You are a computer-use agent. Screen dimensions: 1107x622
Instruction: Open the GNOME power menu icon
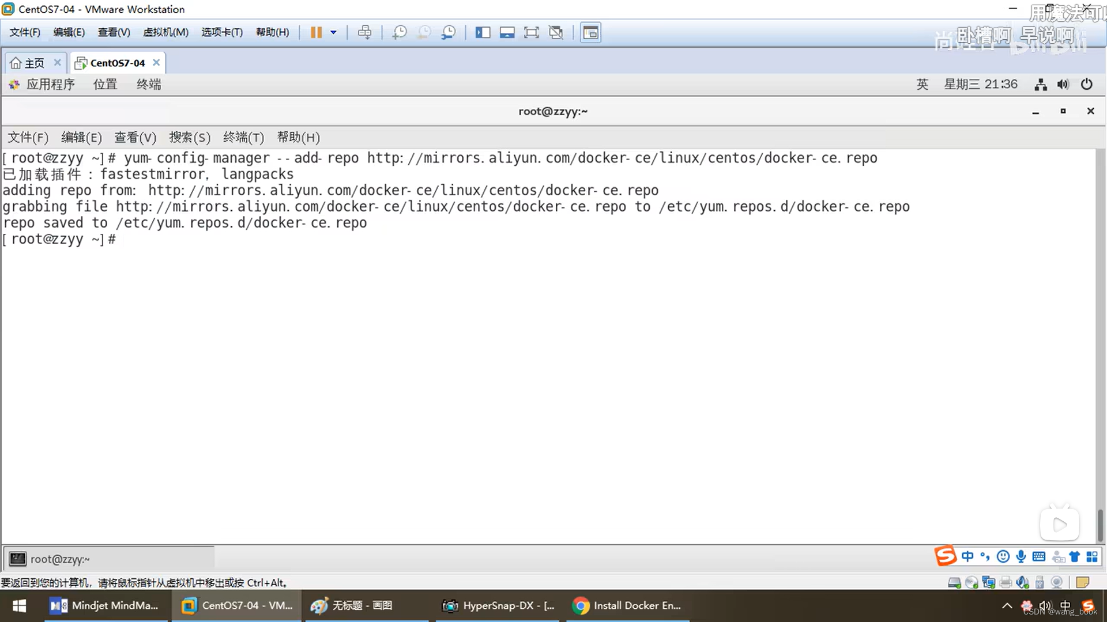(1087, 85)
